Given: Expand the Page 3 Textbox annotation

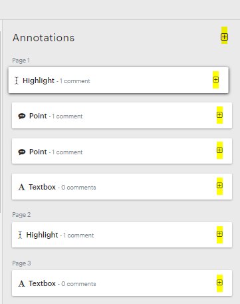Looking at the screenshot, I should (219, 283).
